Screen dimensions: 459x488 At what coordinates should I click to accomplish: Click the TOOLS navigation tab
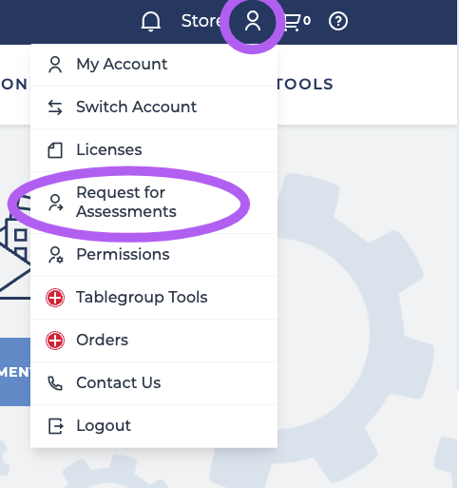(x=304, y=84)
